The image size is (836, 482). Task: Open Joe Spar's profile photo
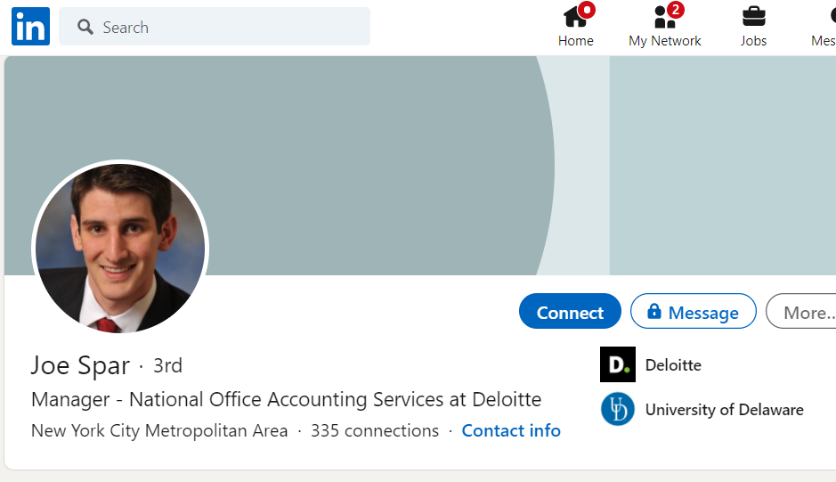120,249
